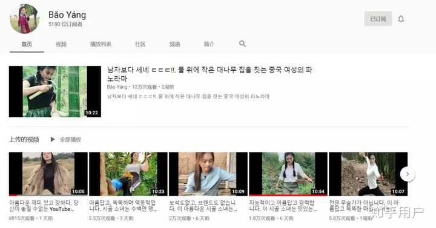Click the 全部播放 play all link
Screen dimensions: 436x228
pos(70,140)
